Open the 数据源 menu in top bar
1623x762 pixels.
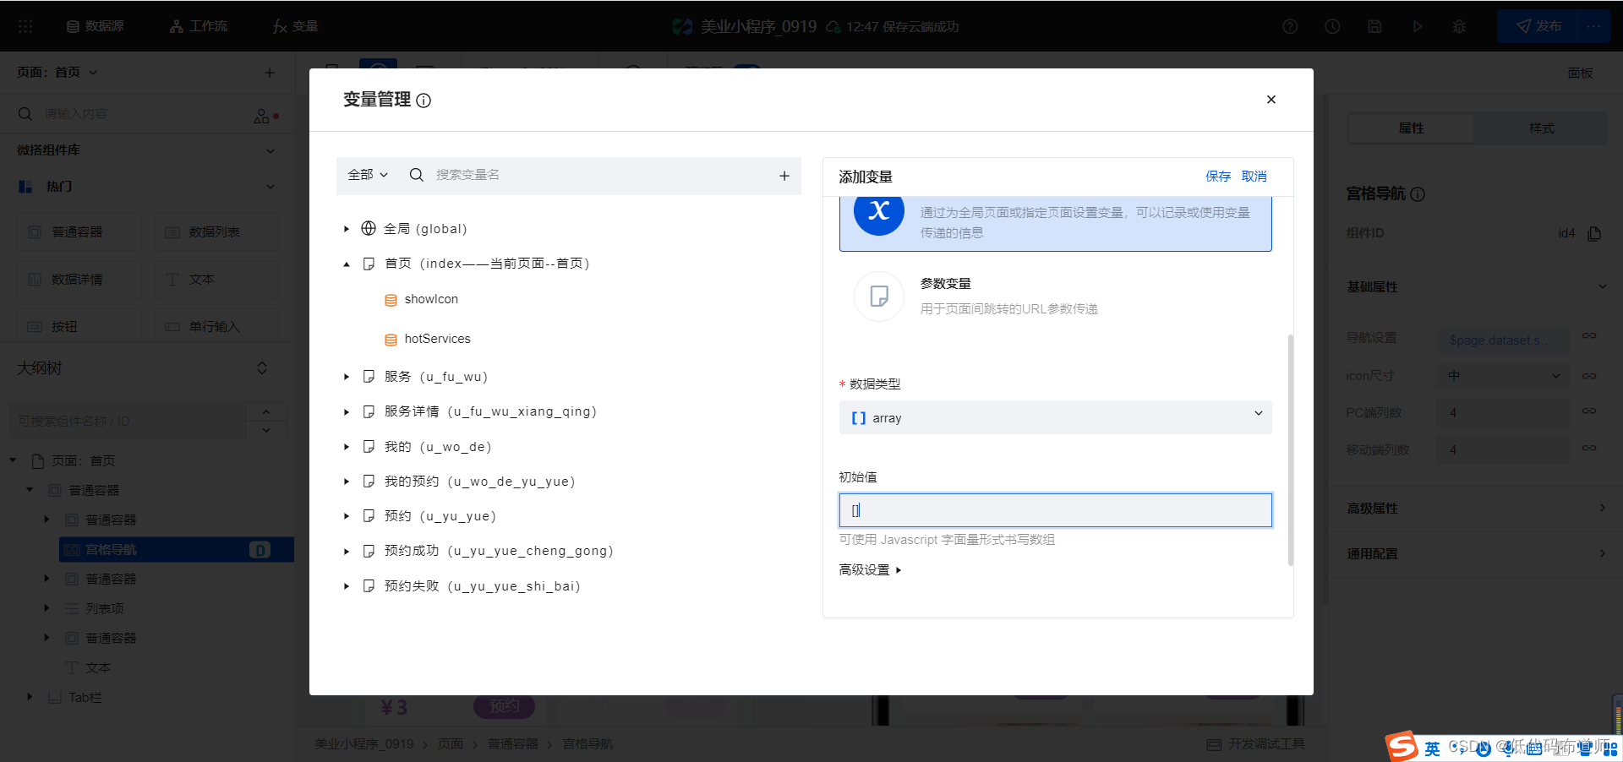point(96,26)
